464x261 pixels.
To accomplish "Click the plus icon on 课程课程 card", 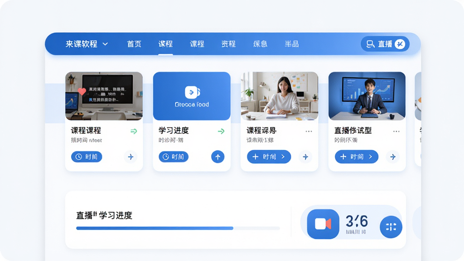I will [130, 157].
